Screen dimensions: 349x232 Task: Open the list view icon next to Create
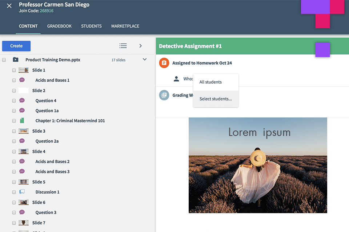[123, 46]
